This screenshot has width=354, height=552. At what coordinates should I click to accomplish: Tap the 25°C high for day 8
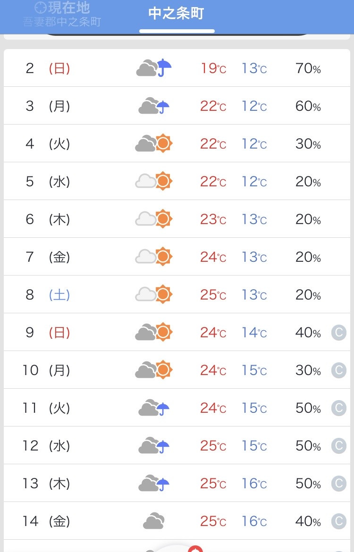(213, 295)
